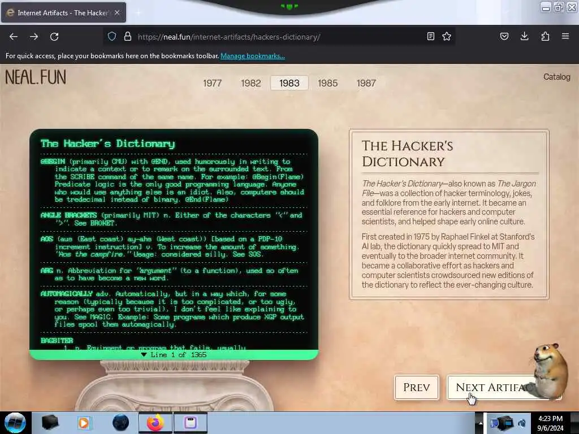Open the Pocket save icon
Image resolution: width=579 pixels, height=434 pixels.
coord(504,36)
